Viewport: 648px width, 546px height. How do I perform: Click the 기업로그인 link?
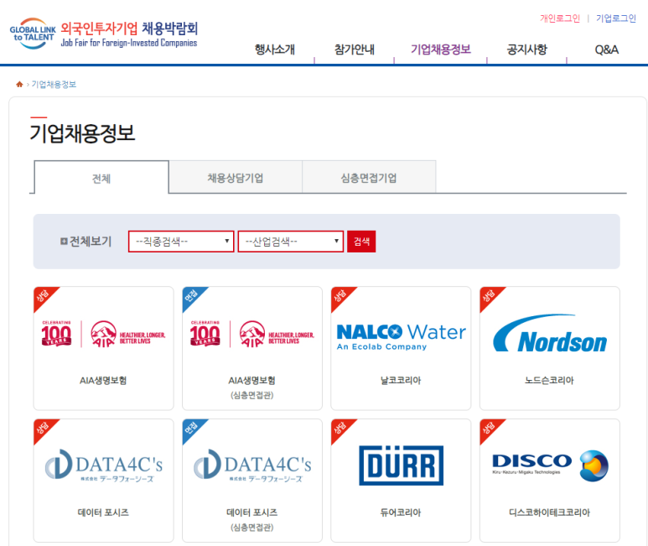coord(616,18)
